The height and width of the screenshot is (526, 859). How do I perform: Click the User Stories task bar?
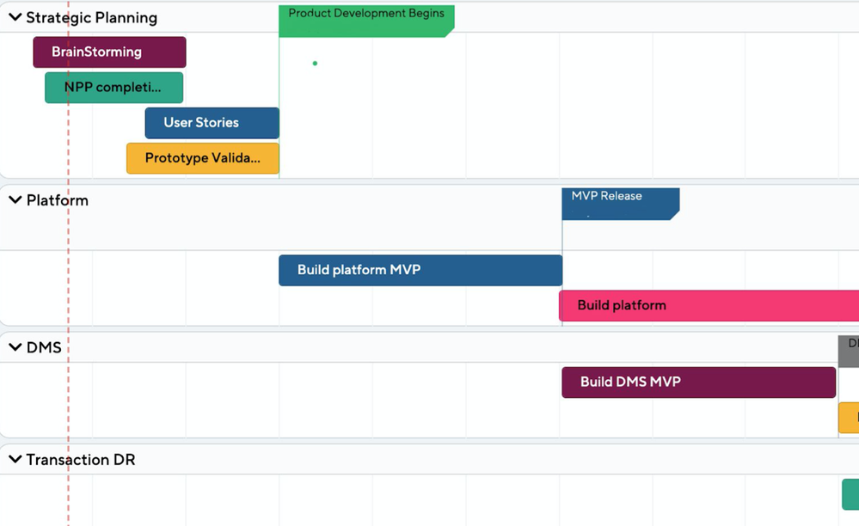pyautogui.click(x=212, y=123)
